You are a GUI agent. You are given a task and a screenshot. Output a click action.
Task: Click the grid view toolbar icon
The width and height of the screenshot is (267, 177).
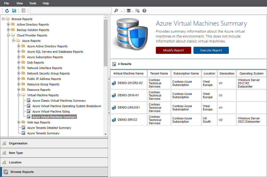point(129,11)
